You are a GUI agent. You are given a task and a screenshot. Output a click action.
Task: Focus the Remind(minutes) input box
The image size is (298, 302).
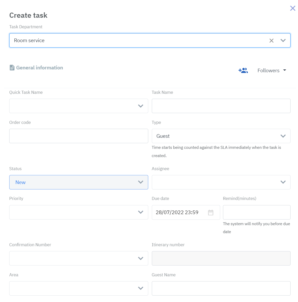pos(257,212)
